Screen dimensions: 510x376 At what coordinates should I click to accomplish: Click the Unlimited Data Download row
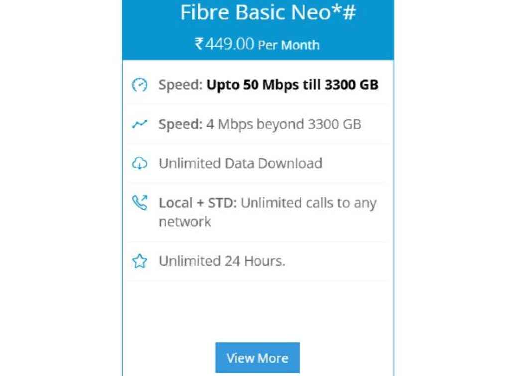[259, 163]
